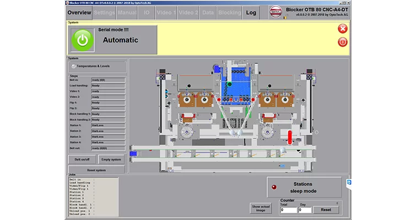Screen dimensions: 416x220
Task: Switch to the Log tab
Action: click(x=251, y=13)
